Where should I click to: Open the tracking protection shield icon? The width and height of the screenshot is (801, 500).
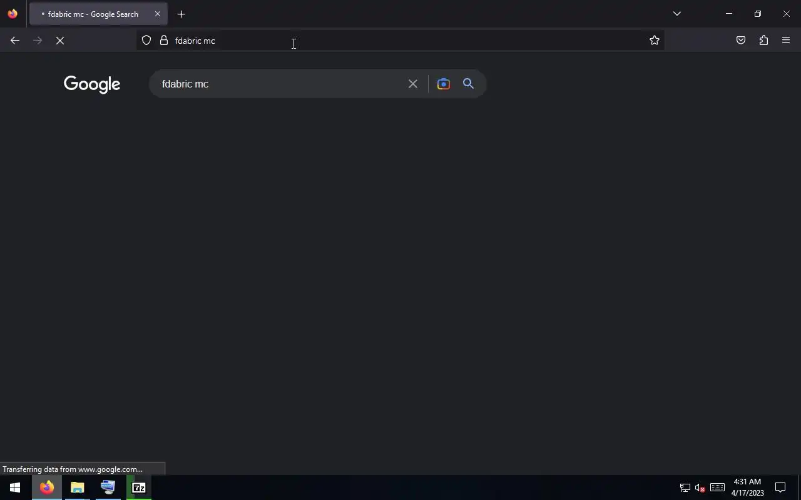point(146,41)
